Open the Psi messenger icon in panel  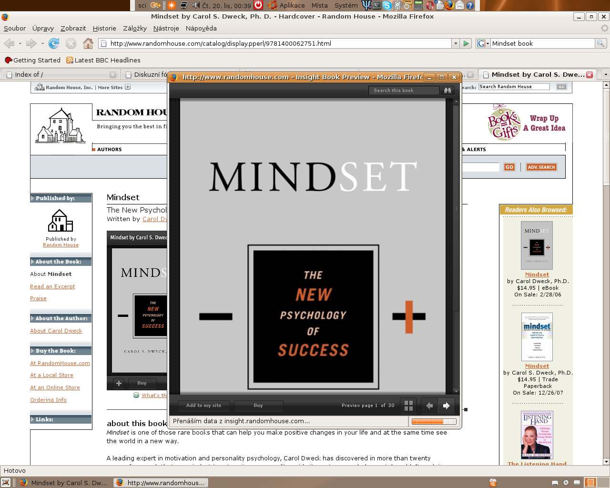tap(366, 5)
